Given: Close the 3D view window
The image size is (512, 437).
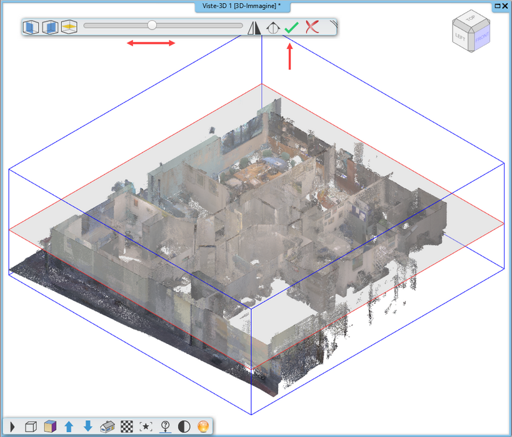Looking at the screenshot, I should 505,6.
